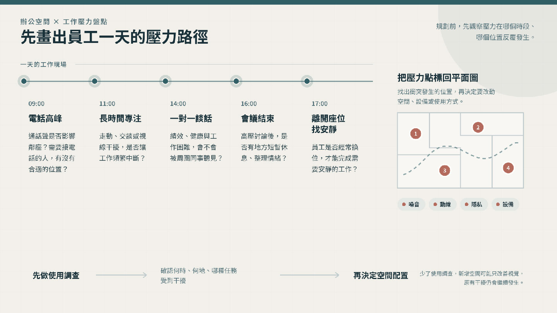Screen dimensions: 557x313
Task: Click the text starting 找出衝突發生的位置
Action: point(446,97)
